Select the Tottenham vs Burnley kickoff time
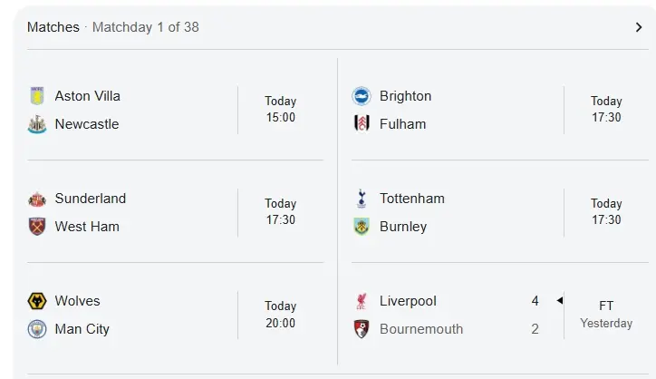This screenshot has height=379, width=656. click(x=606, y=211)
